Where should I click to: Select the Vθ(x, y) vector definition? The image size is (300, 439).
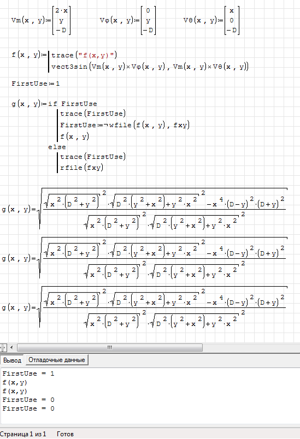click(x=212, y=20)
